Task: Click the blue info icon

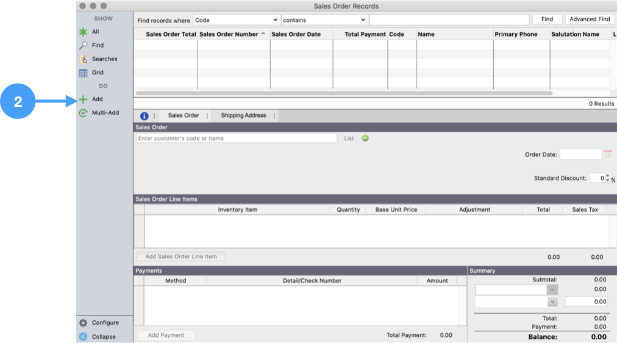Action: point(144,116)
